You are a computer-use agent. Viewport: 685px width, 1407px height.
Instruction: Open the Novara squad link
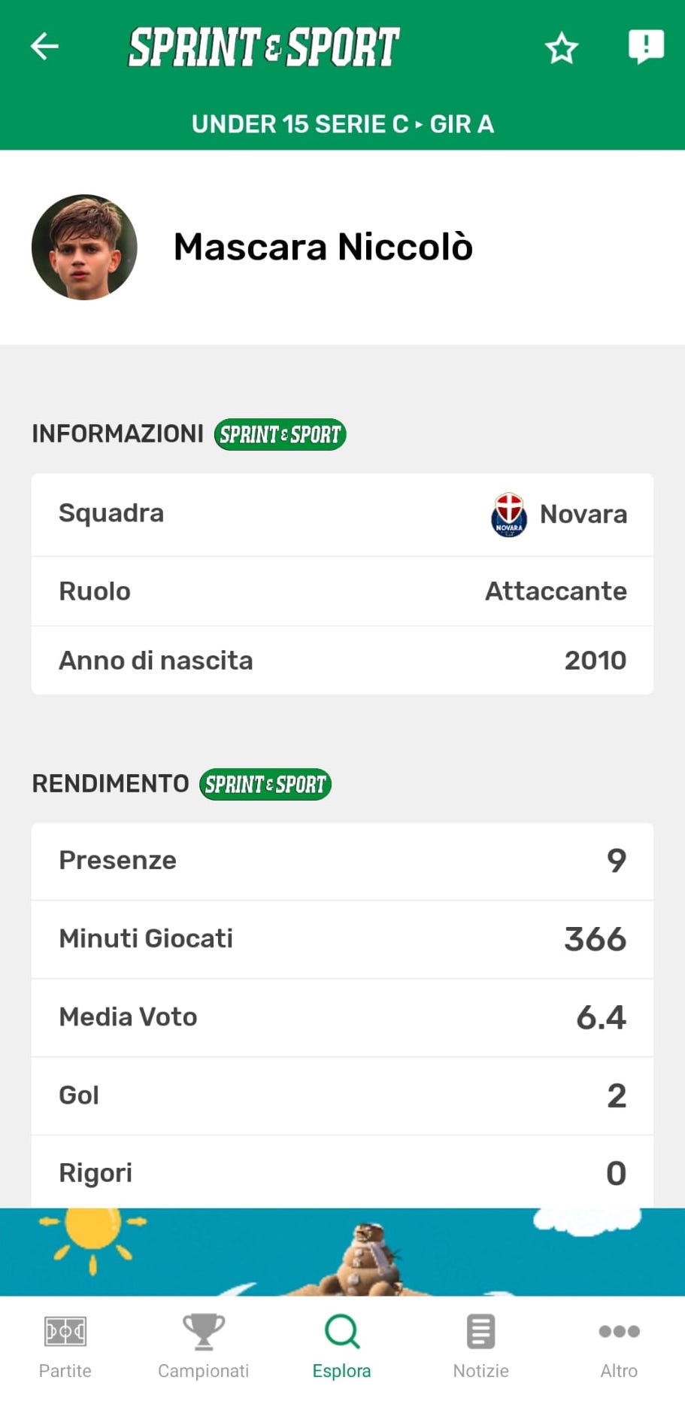583,515
